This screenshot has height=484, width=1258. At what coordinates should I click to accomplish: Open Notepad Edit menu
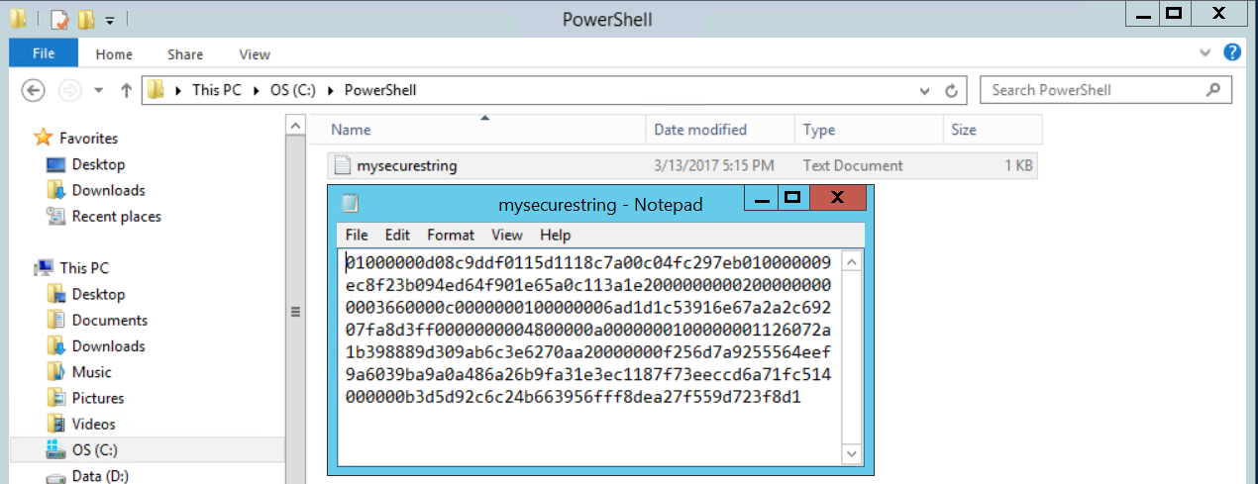[397, 235]
